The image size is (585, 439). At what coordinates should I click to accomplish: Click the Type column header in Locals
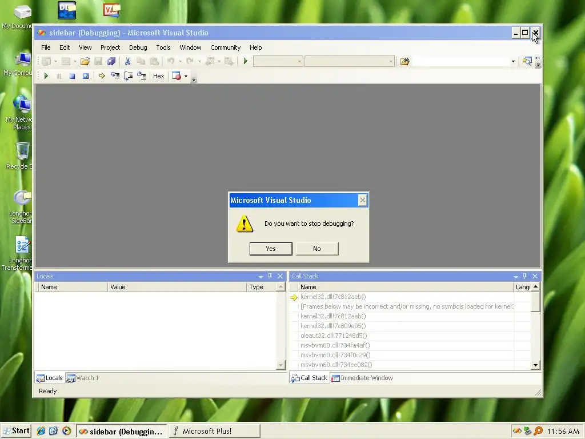(x=262, y=287)
